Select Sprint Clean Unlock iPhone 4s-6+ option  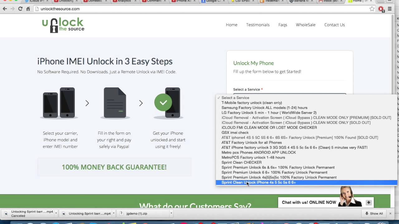pyautogui.click(x=306, y=182)
